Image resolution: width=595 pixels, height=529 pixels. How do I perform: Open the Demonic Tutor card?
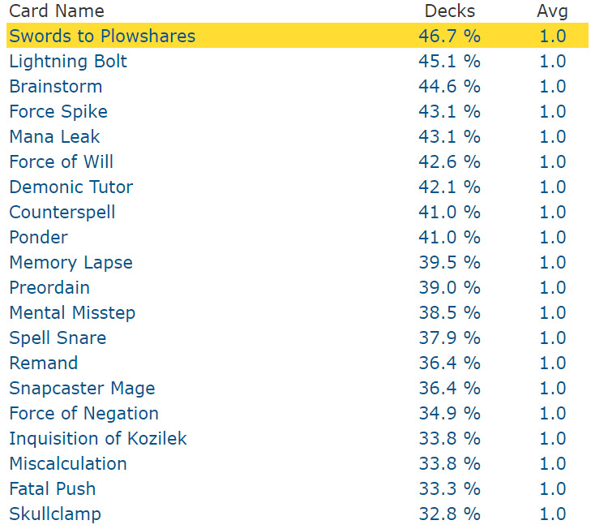click(x=71, y=187)
